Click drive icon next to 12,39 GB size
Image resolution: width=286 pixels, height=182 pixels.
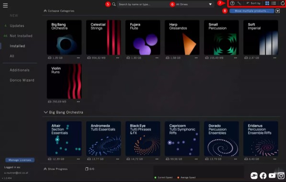click(x=49, y=159)
